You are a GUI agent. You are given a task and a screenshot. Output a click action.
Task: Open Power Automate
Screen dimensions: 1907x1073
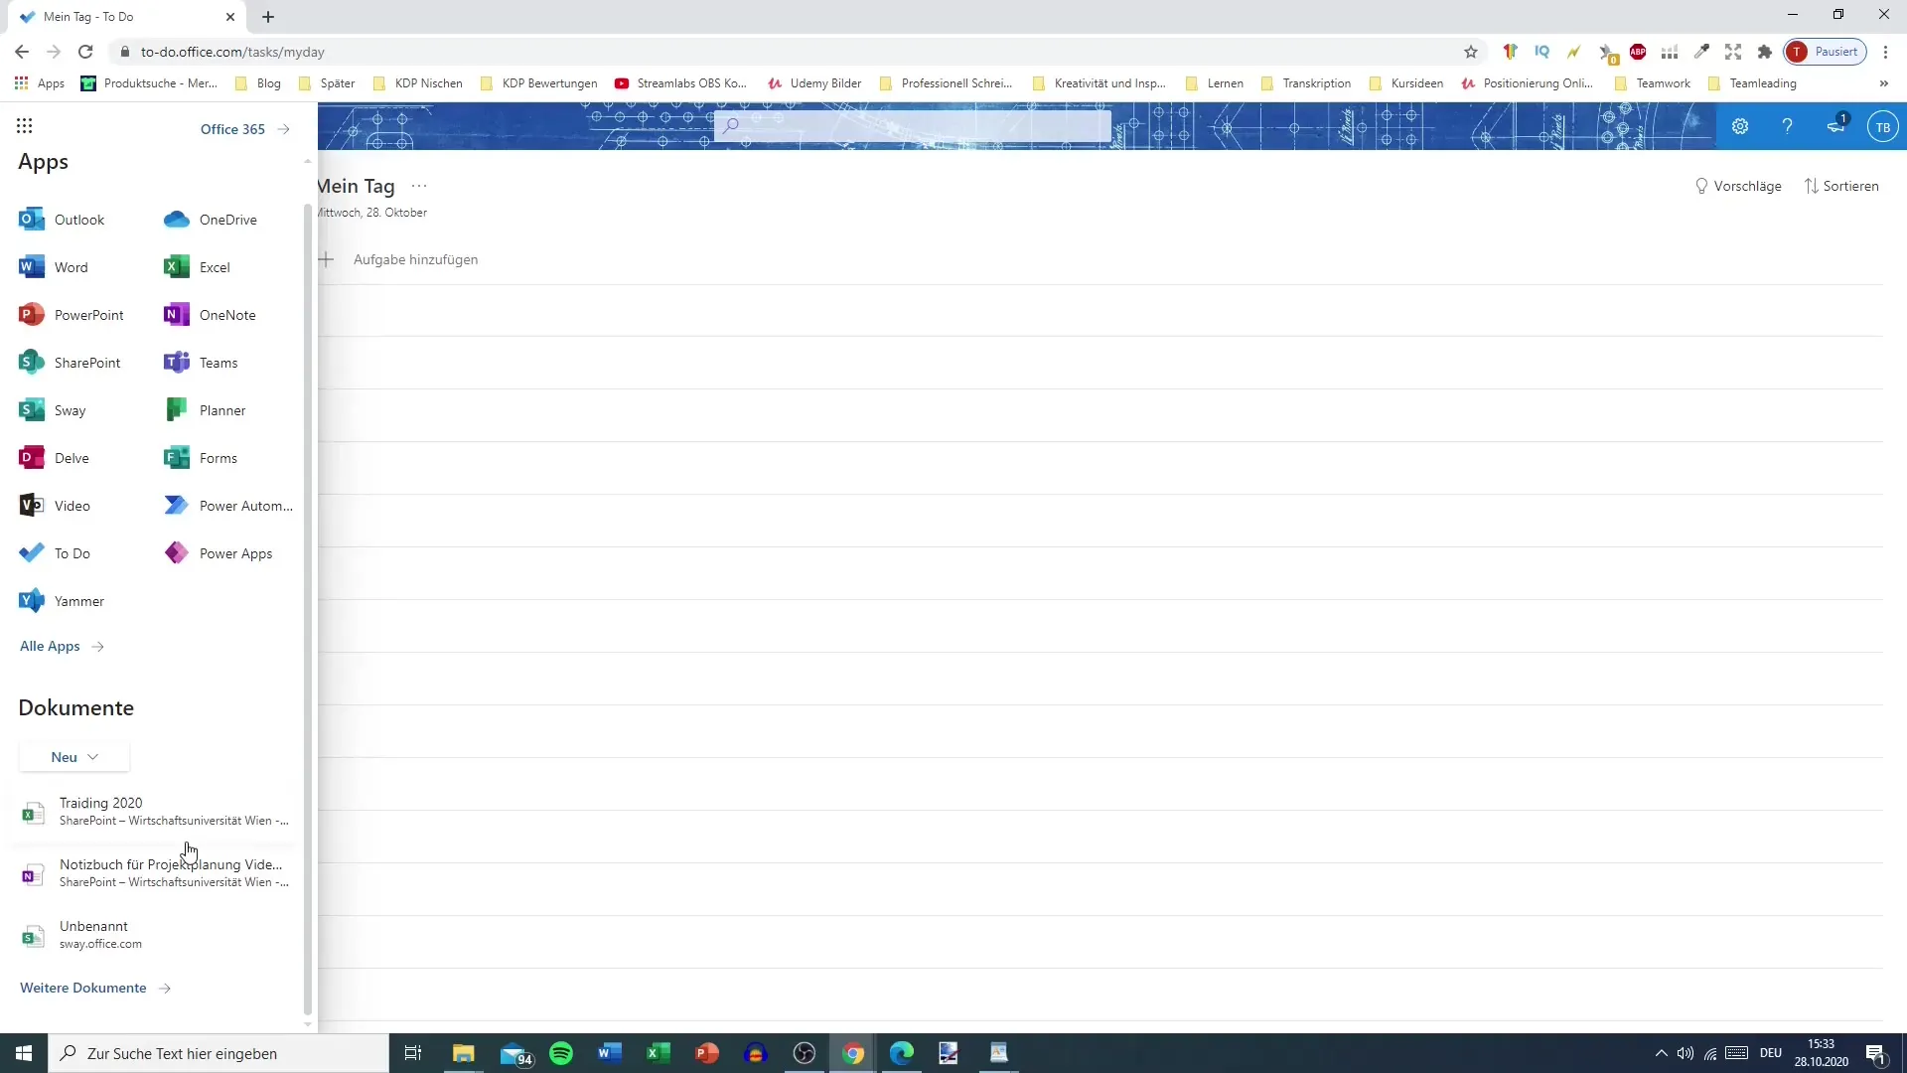[228, 506]
